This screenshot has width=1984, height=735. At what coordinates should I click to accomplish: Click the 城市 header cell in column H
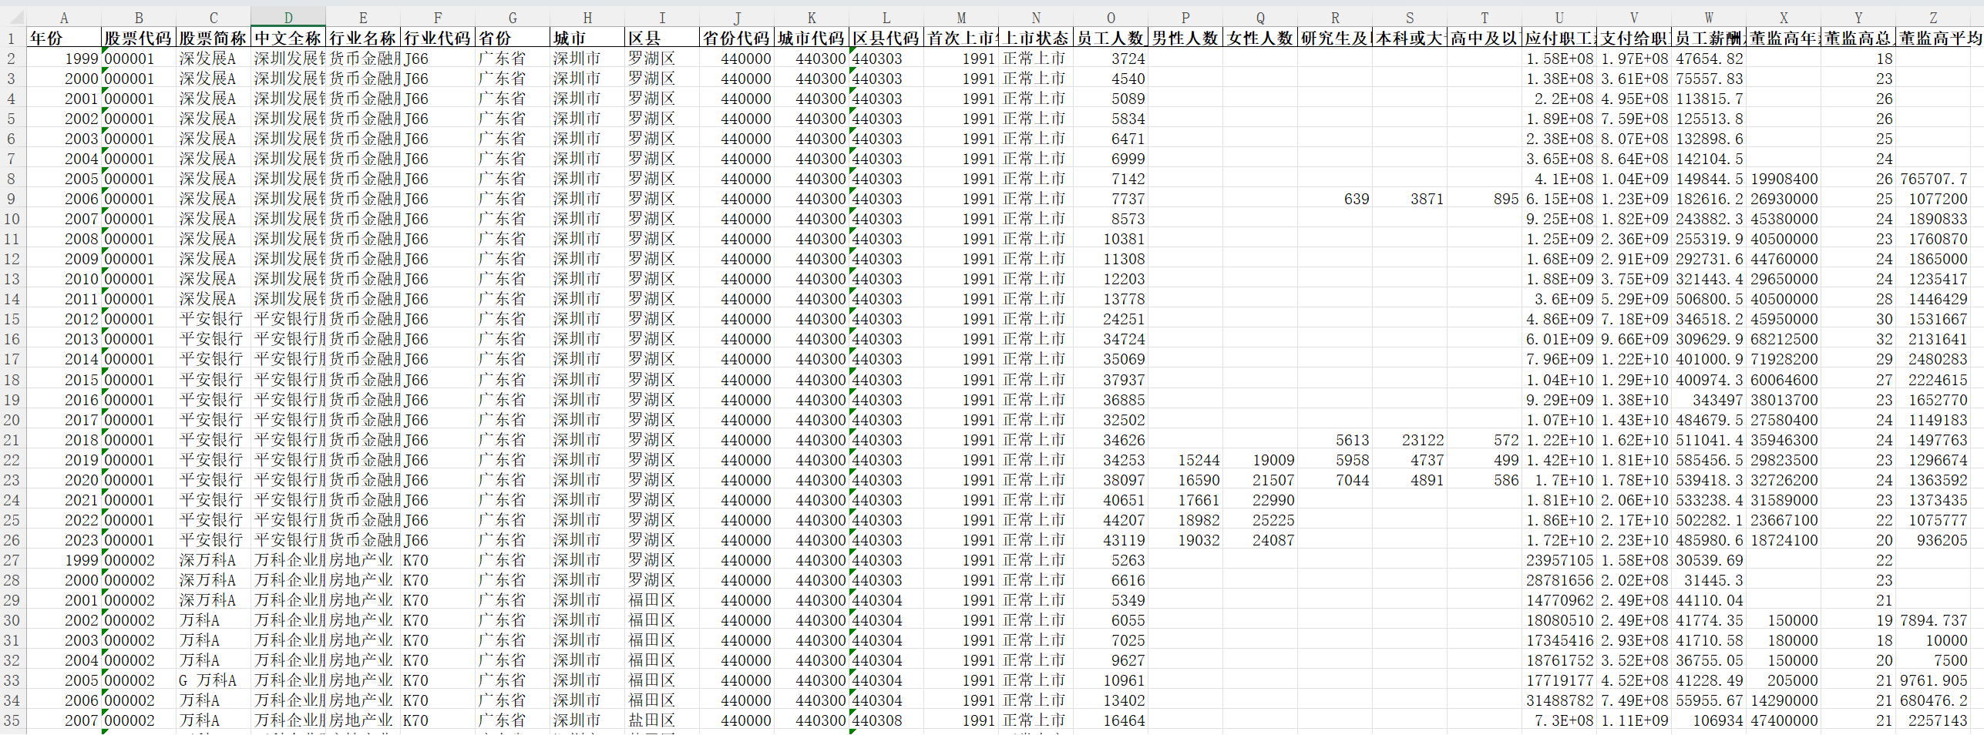click(587, 38)
